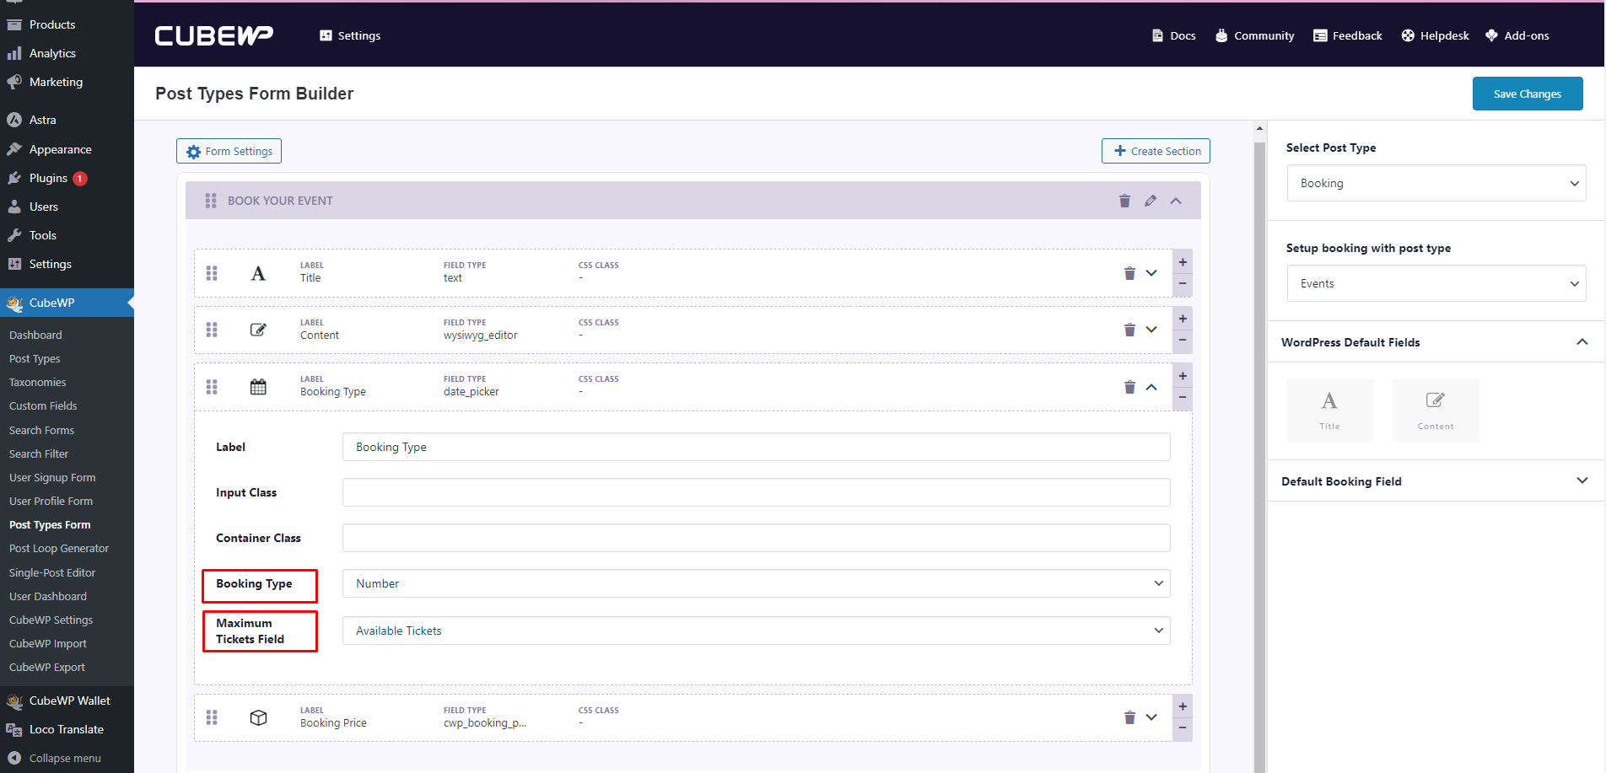Viewport: 1606px width, 773px height.
Task: Open the Docs link
Action: pos(1174,35)
